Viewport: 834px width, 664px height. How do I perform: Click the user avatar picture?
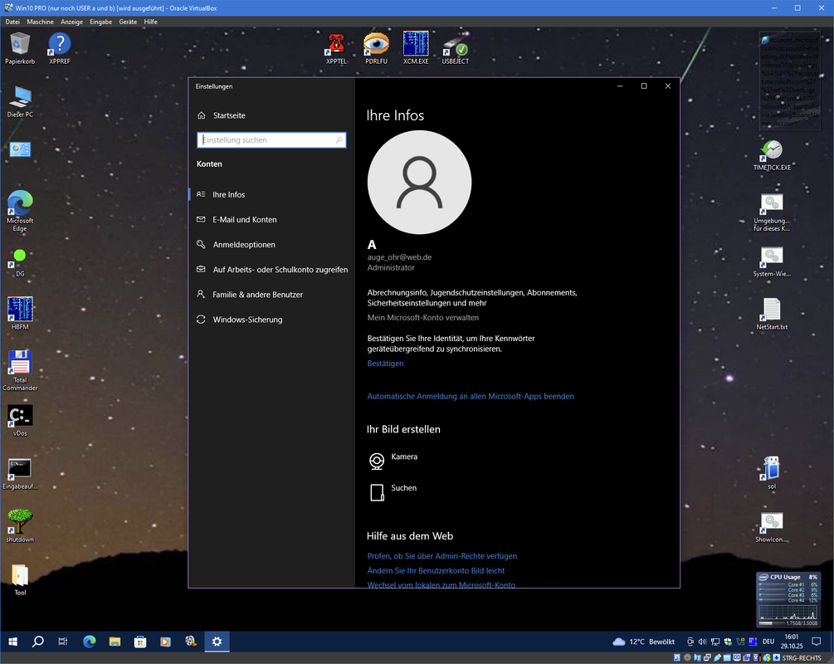coord(419,182)
